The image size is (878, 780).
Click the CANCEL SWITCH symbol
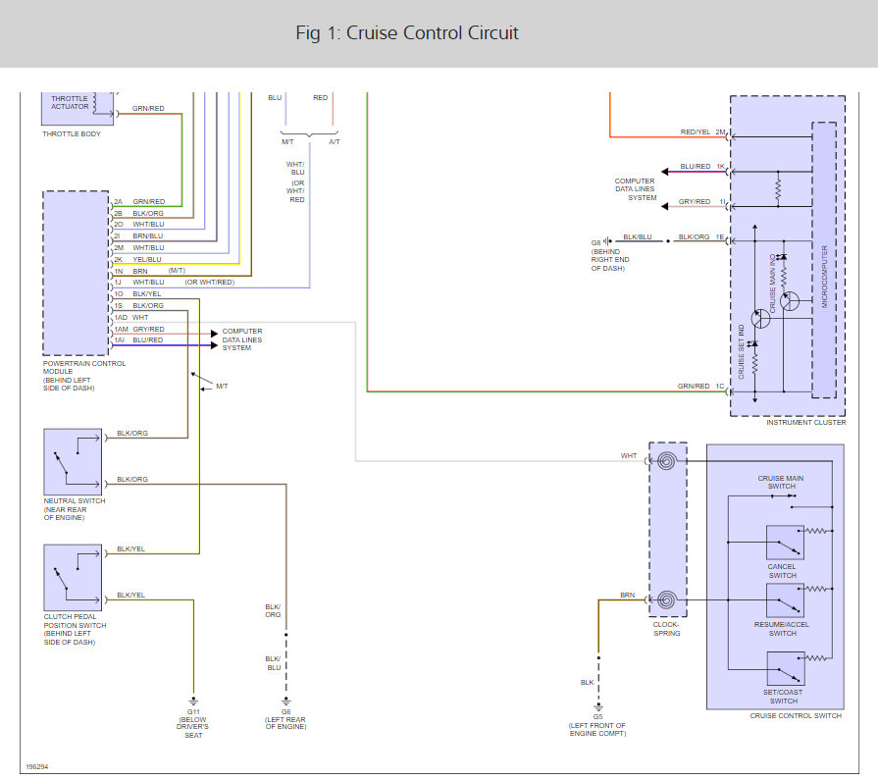[x=786, y=543]
